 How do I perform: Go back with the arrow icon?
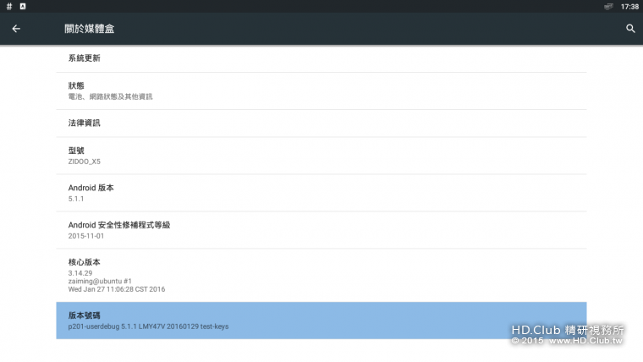pyautogui.click(x=16, y=29)
